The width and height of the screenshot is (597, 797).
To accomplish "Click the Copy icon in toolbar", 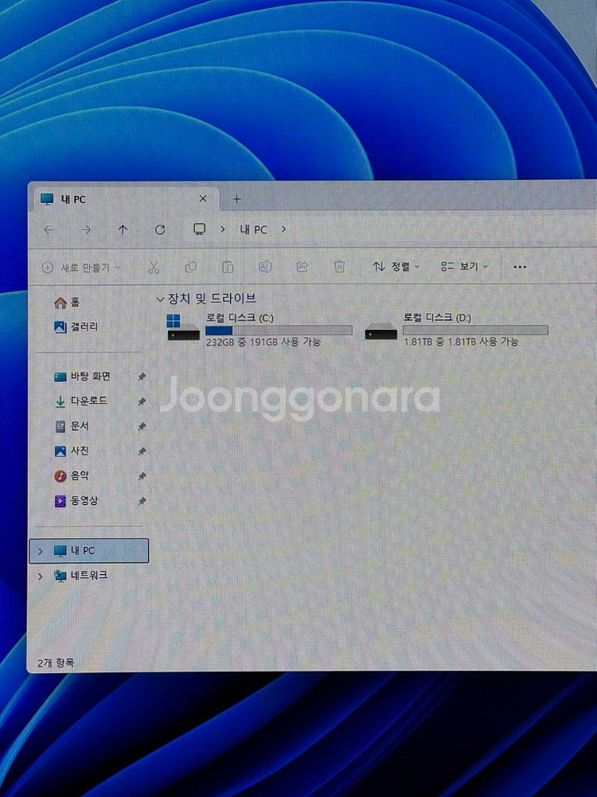I will [191, 267].
